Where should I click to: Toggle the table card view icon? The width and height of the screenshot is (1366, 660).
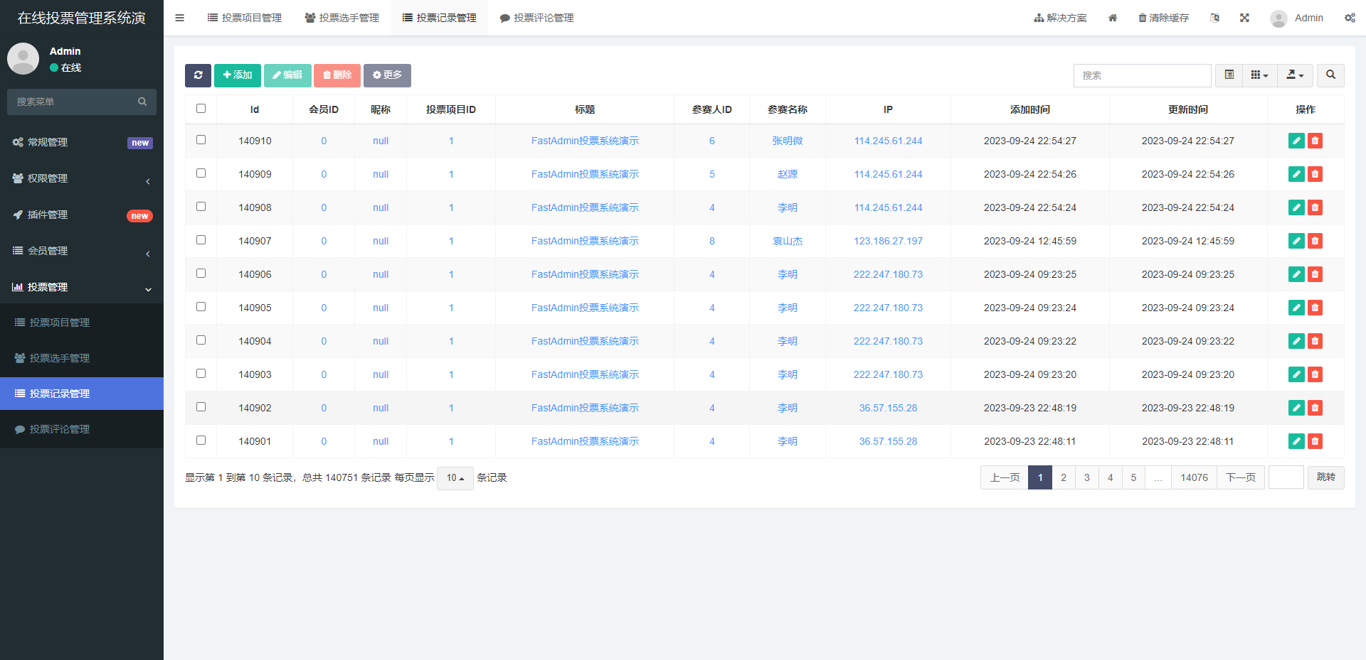click(1229, 75)
